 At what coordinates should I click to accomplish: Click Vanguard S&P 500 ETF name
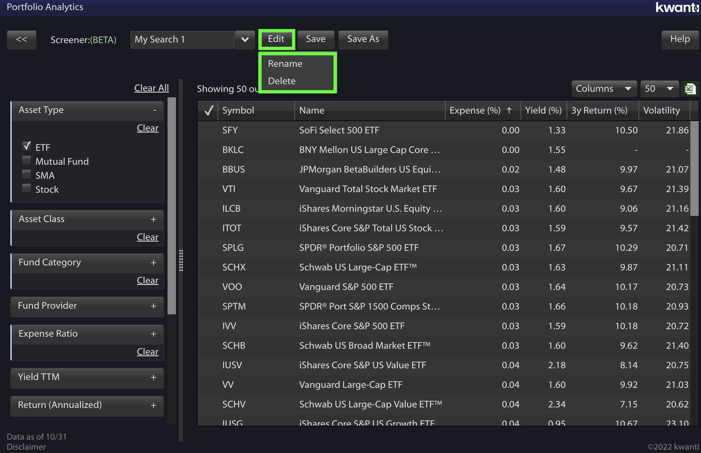tap(346, 287)
